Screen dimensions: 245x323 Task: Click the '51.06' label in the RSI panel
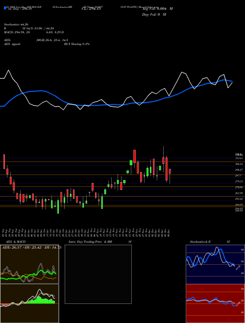pyautogui.click(x=239, y=304)
